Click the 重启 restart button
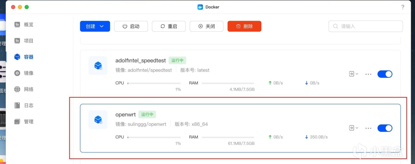Viewport: 415px width, 164px height. pyautogui.click(x=169, y=26)
